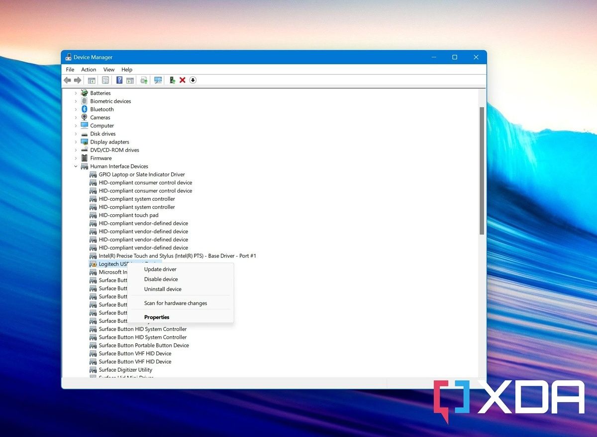
Task: Open the View menu
Action: (109, 70)
